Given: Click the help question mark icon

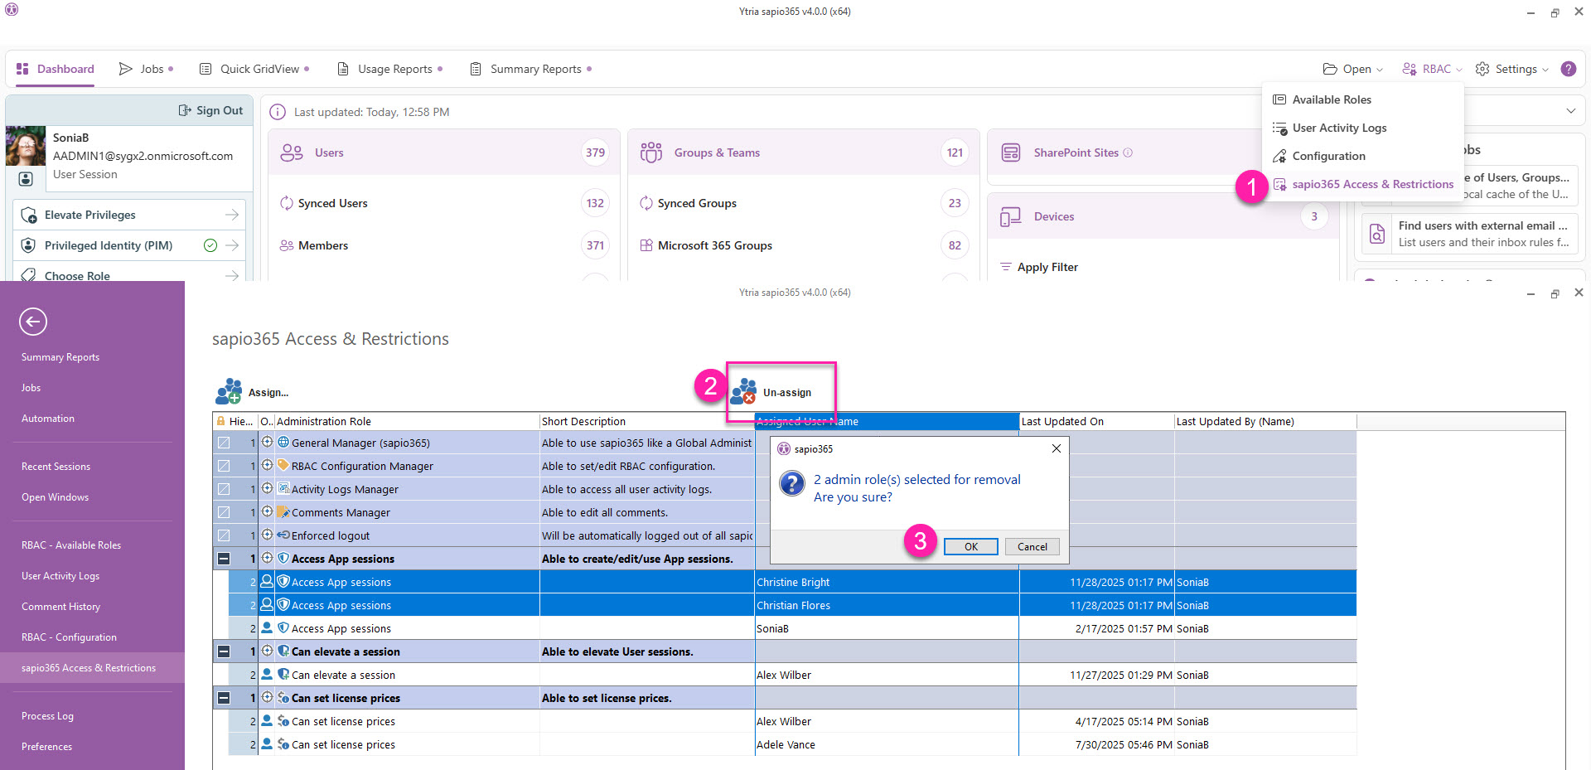Looking at the screenshot, I should click(x=1568, y=69).
